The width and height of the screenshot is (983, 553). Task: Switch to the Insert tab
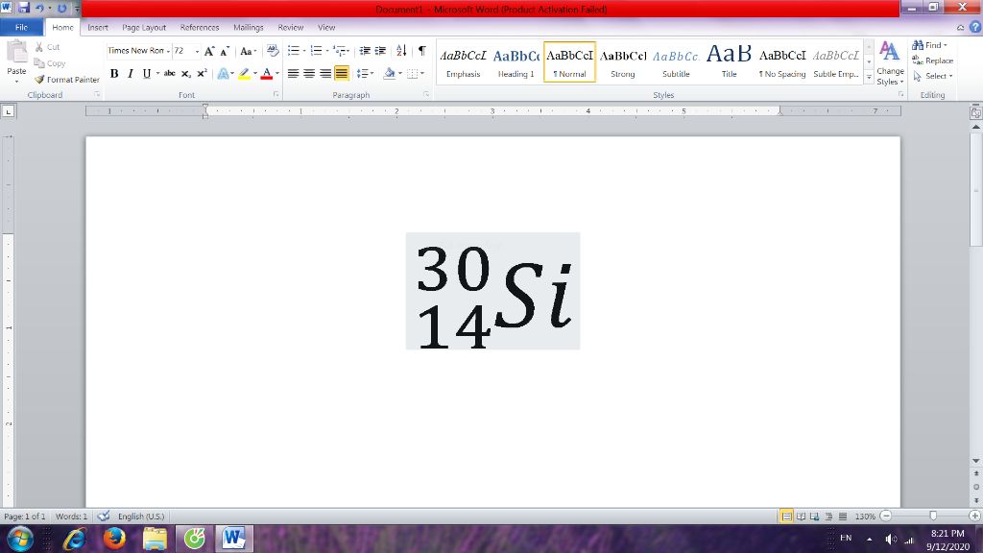[x=98, y=28]
